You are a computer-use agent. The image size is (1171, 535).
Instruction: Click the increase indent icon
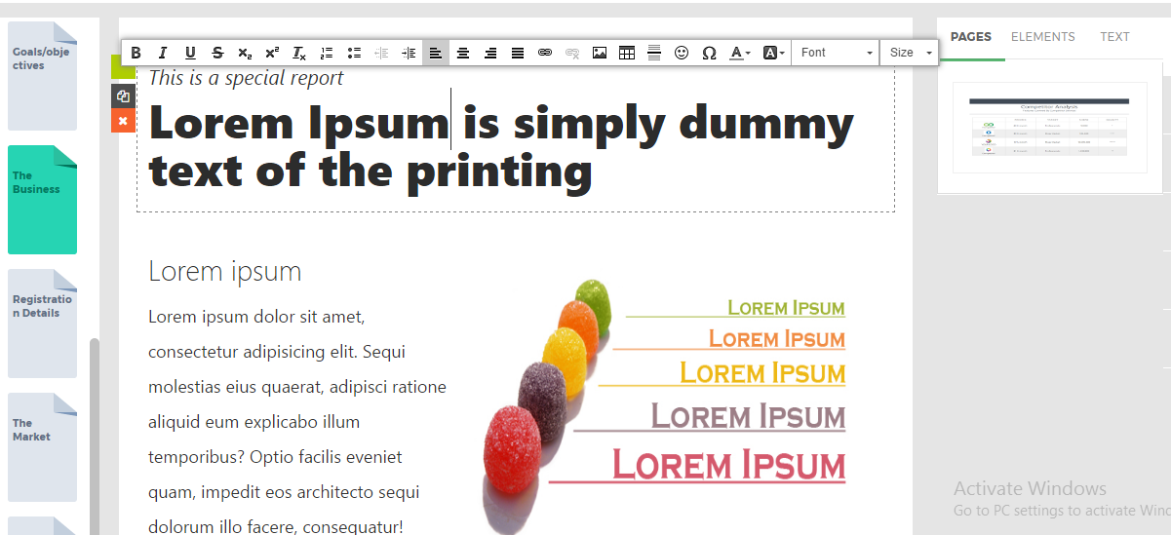pyautogui.click(x=409, y=53)
